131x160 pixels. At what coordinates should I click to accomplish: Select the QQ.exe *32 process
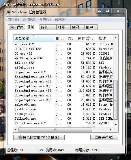click(x=63, y=53)
